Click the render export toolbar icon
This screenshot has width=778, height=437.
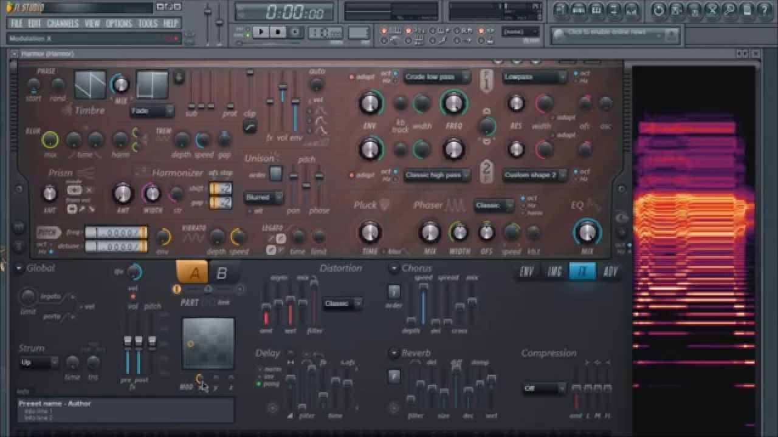[693, 9]
